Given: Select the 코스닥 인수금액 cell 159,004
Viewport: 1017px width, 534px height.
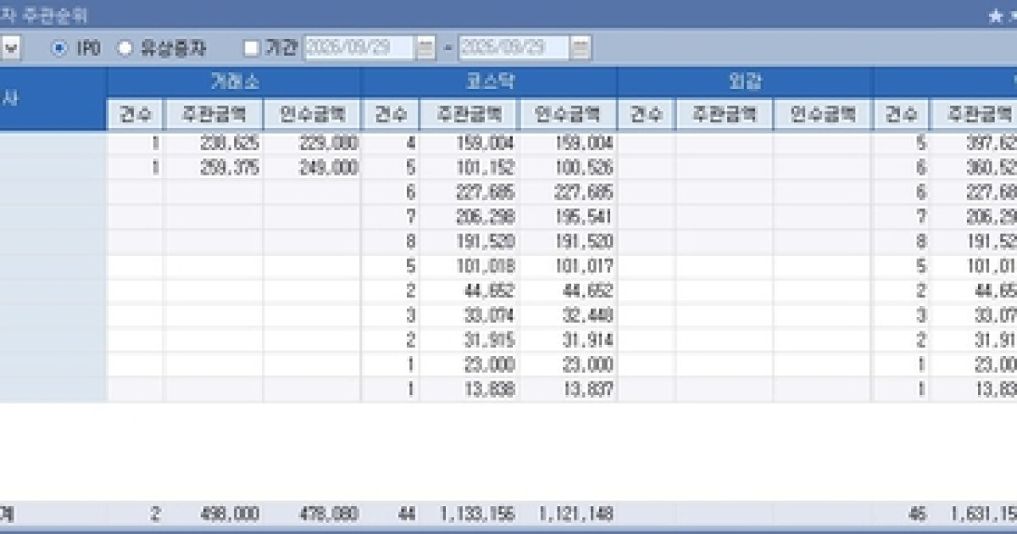Looking at the screenshot, I should 568,143.
